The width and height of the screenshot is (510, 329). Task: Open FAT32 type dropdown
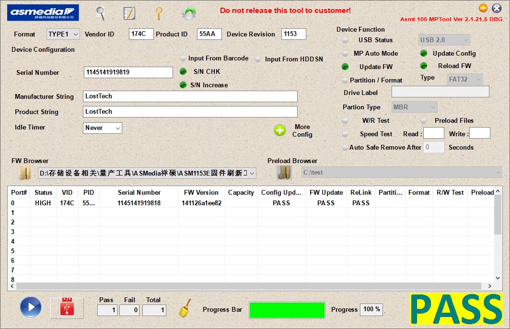point(464,79)
